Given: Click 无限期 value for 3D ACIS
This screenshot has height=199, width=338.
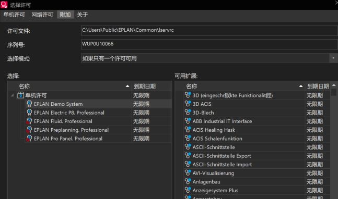Looking at the screenshot, I should pyautogui.click(x=314, y=104).
